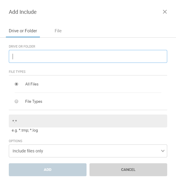This screenshot has width=176, height=185.
Task: Switch to the File tab
Action: (58, 31)
